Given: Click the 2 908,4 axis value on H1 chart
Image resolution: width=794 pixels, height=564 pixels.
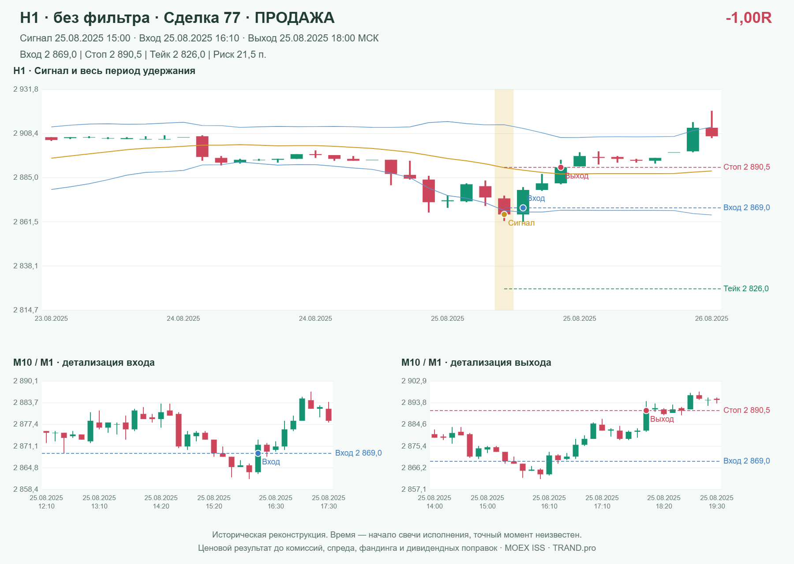Looking at the screenshot, I should (26, 134).
